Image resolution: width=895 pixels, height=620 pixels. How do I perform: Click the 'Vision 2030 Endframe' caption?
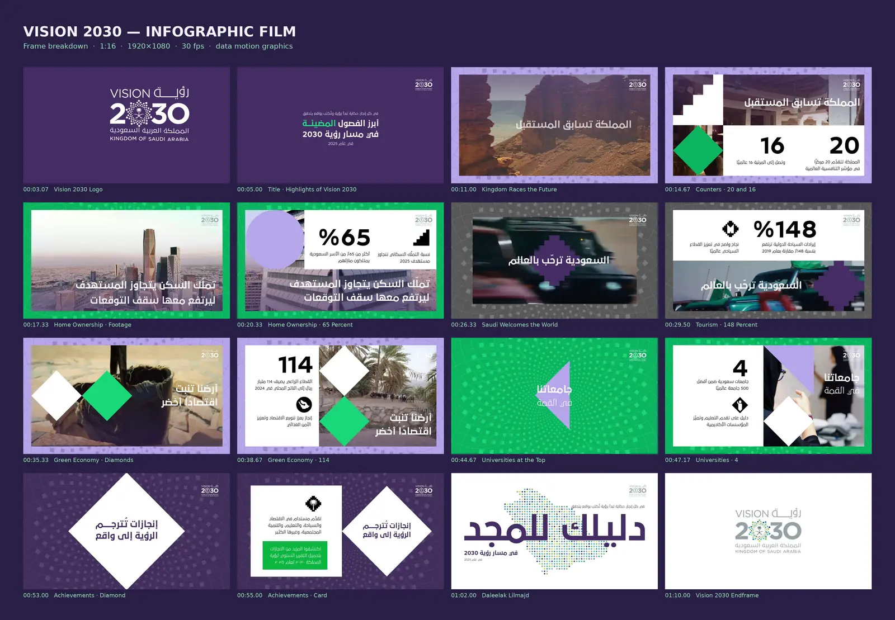click(x=727, y=595)
